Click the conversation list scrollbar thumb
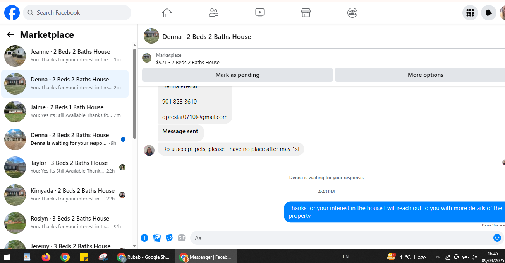Image resolution: width=505 pixels, height=263 pixels. point(134,93)
